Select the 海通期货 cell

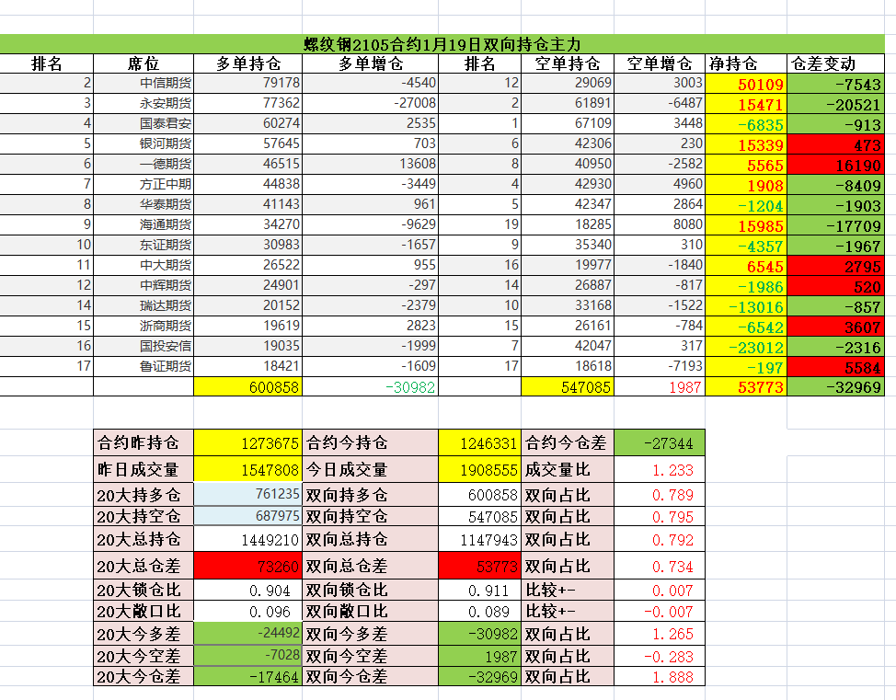(x=144, y=224)
